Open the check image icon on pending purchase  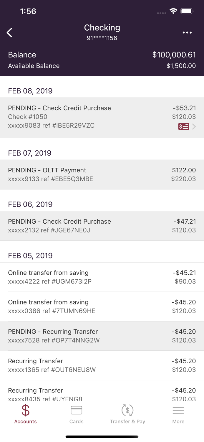(184, 126)
